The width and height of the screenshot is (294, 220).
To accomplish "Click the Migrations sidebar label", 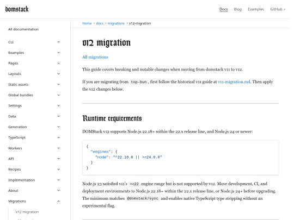I will click(x=17, y=201).
